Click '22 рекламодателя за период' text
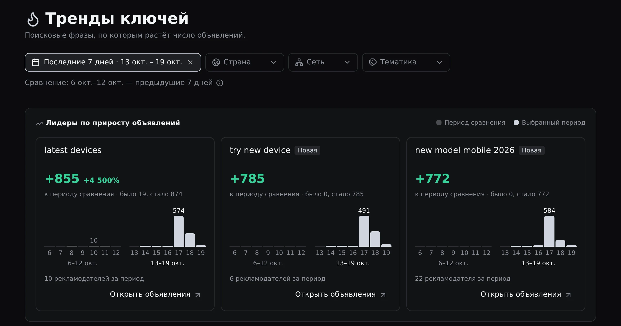Viewport: 621px width, 326px height. [x=463, y=279]
